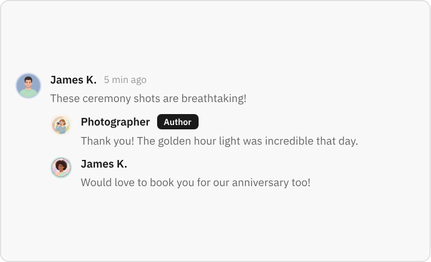Click the James K. name in the last reply
This screenshot has height=262, width=431.
point(104,164)
